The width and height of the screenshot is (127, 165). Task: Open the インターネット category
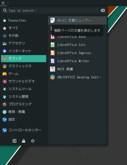tap(24, 51)
